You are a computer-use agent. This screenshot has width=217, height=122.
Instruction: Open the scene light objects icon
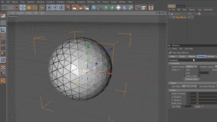coord(118,7)
